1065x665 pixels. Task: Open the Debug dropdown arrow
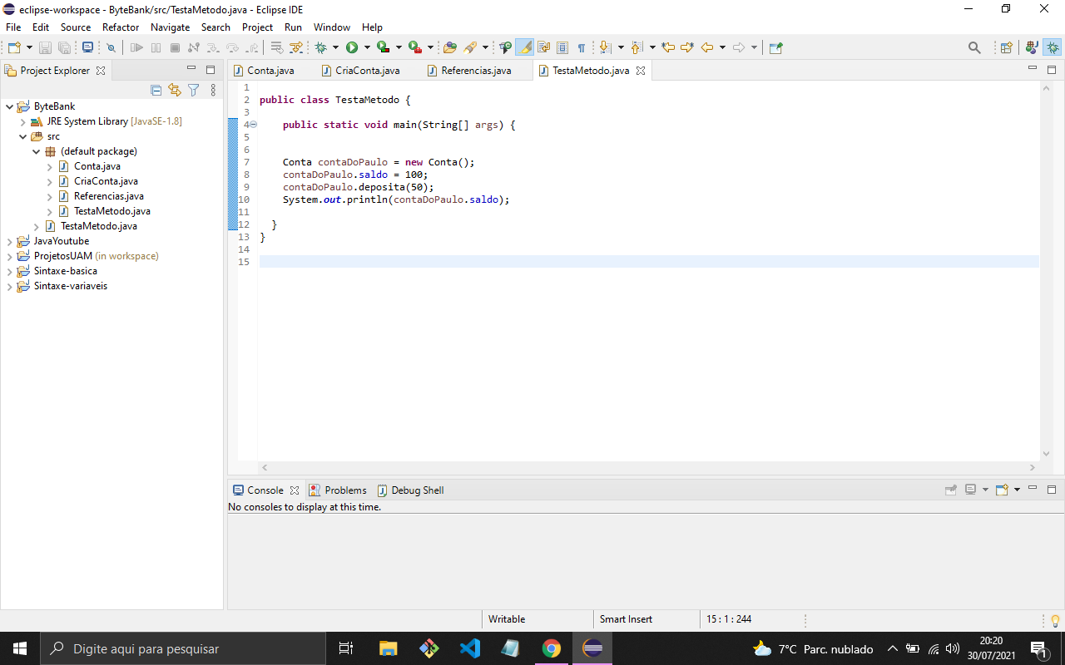[335, 48]
